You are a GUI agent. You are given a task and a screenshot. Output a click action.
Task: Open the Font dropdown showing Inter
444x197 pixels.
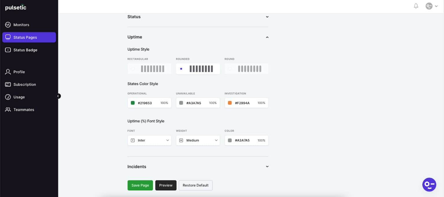[x=149, y=140]
